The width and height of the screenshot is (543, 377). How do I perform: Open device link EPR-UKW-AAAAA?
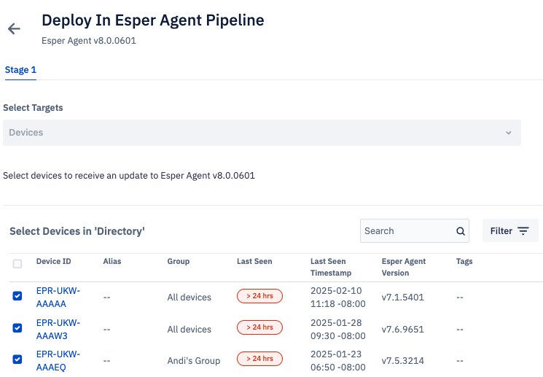[x=58, y=298]
